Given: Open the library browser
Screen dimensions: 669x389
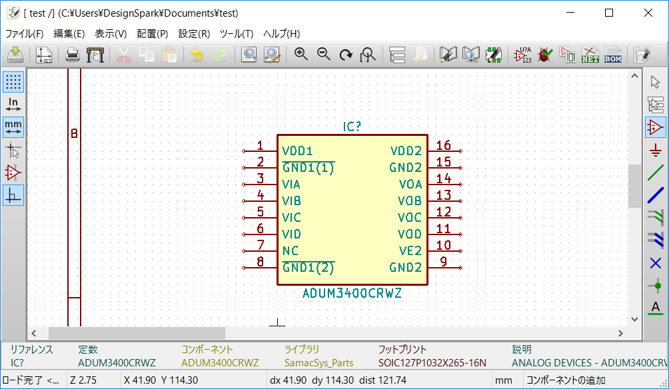Looking at the screenshot, I should [x=470, y=55].
